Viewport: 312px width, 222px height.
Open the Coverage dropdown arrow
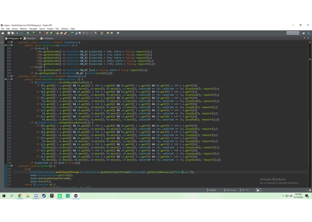tap(37, 33)
